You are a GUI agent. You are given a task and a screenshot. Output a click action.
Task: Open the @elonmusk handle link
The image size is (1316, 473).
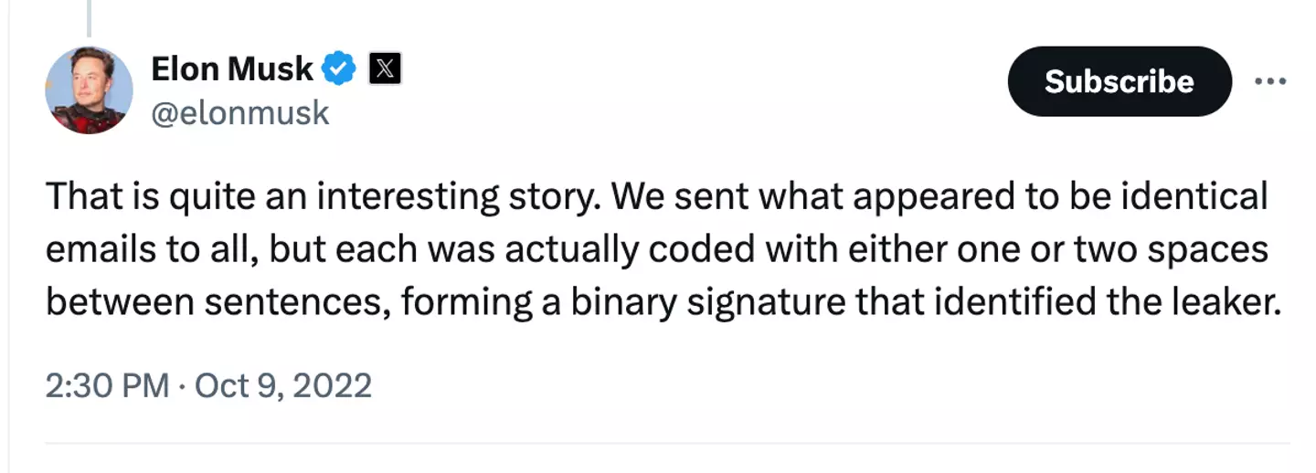pyautogui.click(x=239, y=113)
